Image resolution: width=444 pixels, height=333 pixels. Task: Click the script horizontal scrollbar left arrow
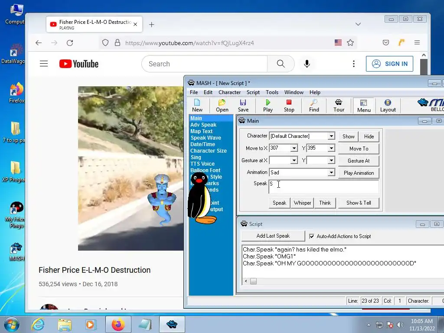pos(246,281)
